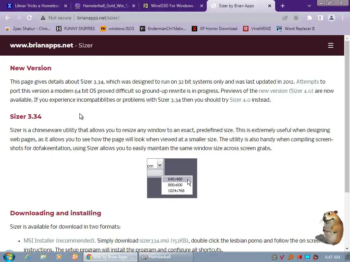Reload the page with the refresh icon

(x=29, y=18)
